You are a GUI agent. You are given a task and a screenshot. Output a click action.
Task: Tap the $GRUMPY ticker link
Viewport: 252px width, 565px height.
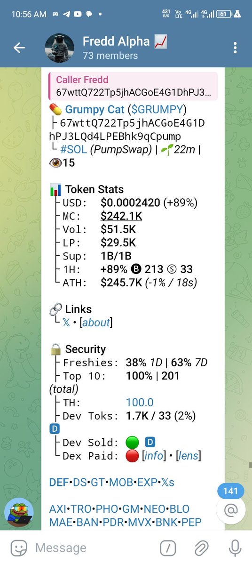[x=157, y=110]
